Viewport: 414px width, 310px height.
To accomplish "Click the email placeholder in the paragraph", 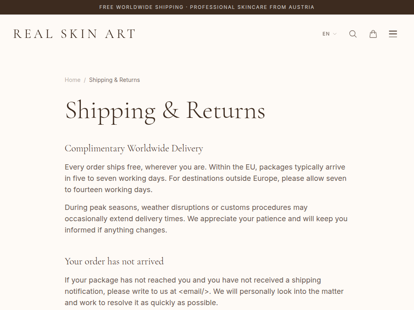I will click(x=194, y=291).
